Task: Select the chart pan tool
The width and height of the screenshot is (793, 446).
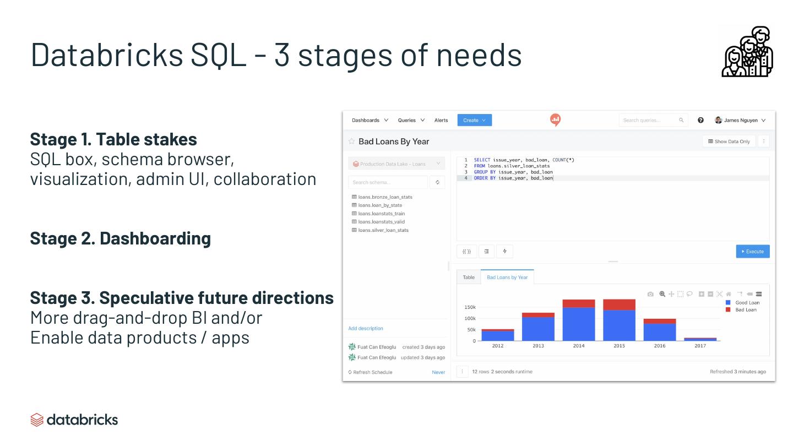Action: pos(671,294)
